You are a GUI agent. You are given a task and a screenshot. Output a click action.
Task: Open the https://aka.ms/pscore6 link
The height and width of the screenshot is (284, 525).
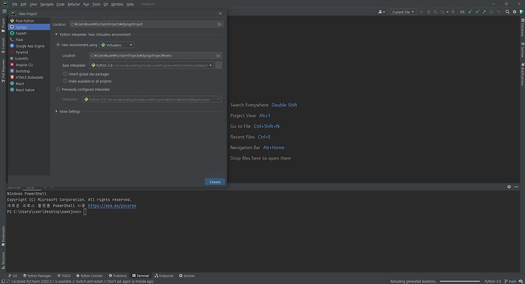pyautogui.click(x=112, y=206)
